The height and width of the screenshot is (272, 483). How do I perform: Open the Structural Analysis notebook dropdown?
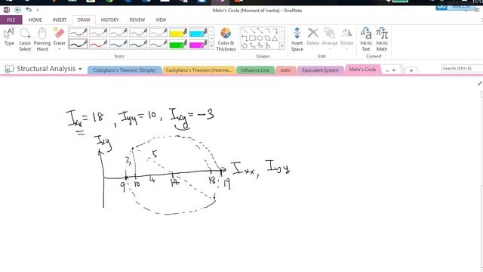point(80,69)
